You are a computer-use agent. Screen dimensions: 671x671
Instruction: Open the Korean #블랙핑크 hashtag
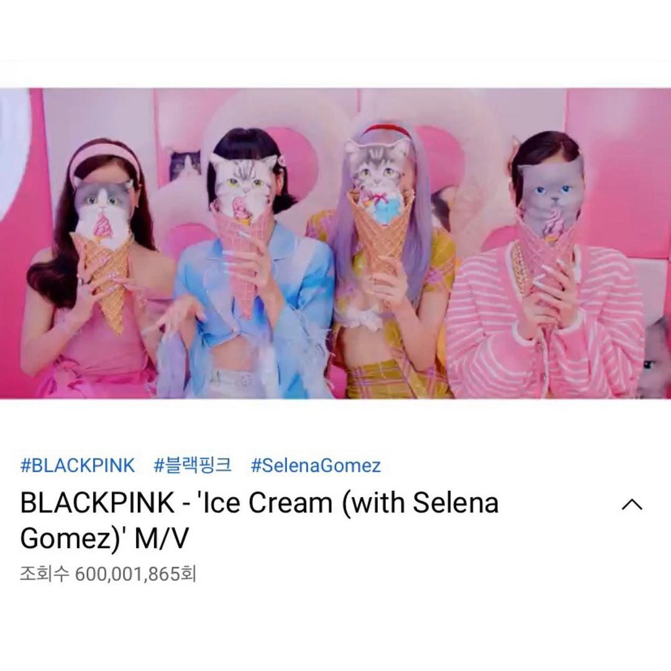(193, 465)
